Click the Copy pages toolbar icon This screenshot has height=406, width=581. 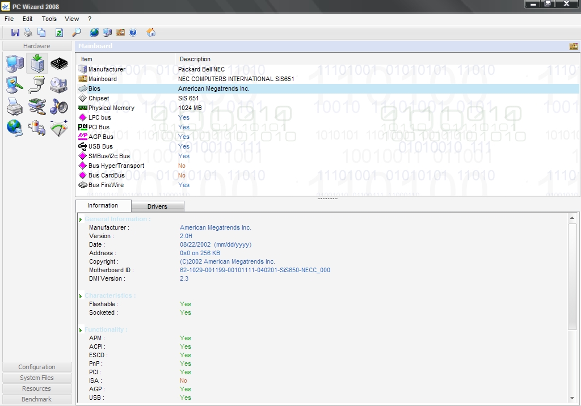(x=41, y=32)
